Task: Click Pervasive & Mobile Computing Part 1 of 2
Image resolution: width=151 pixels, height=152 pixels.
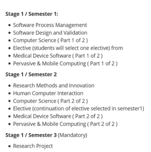Action: tap(65, 63)
